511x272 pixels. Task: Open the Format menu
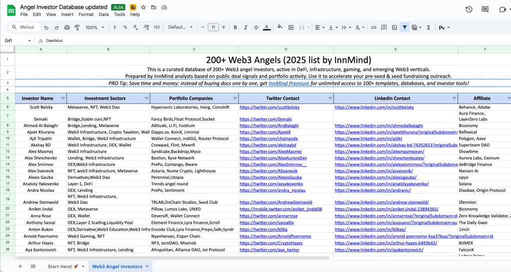86,14
